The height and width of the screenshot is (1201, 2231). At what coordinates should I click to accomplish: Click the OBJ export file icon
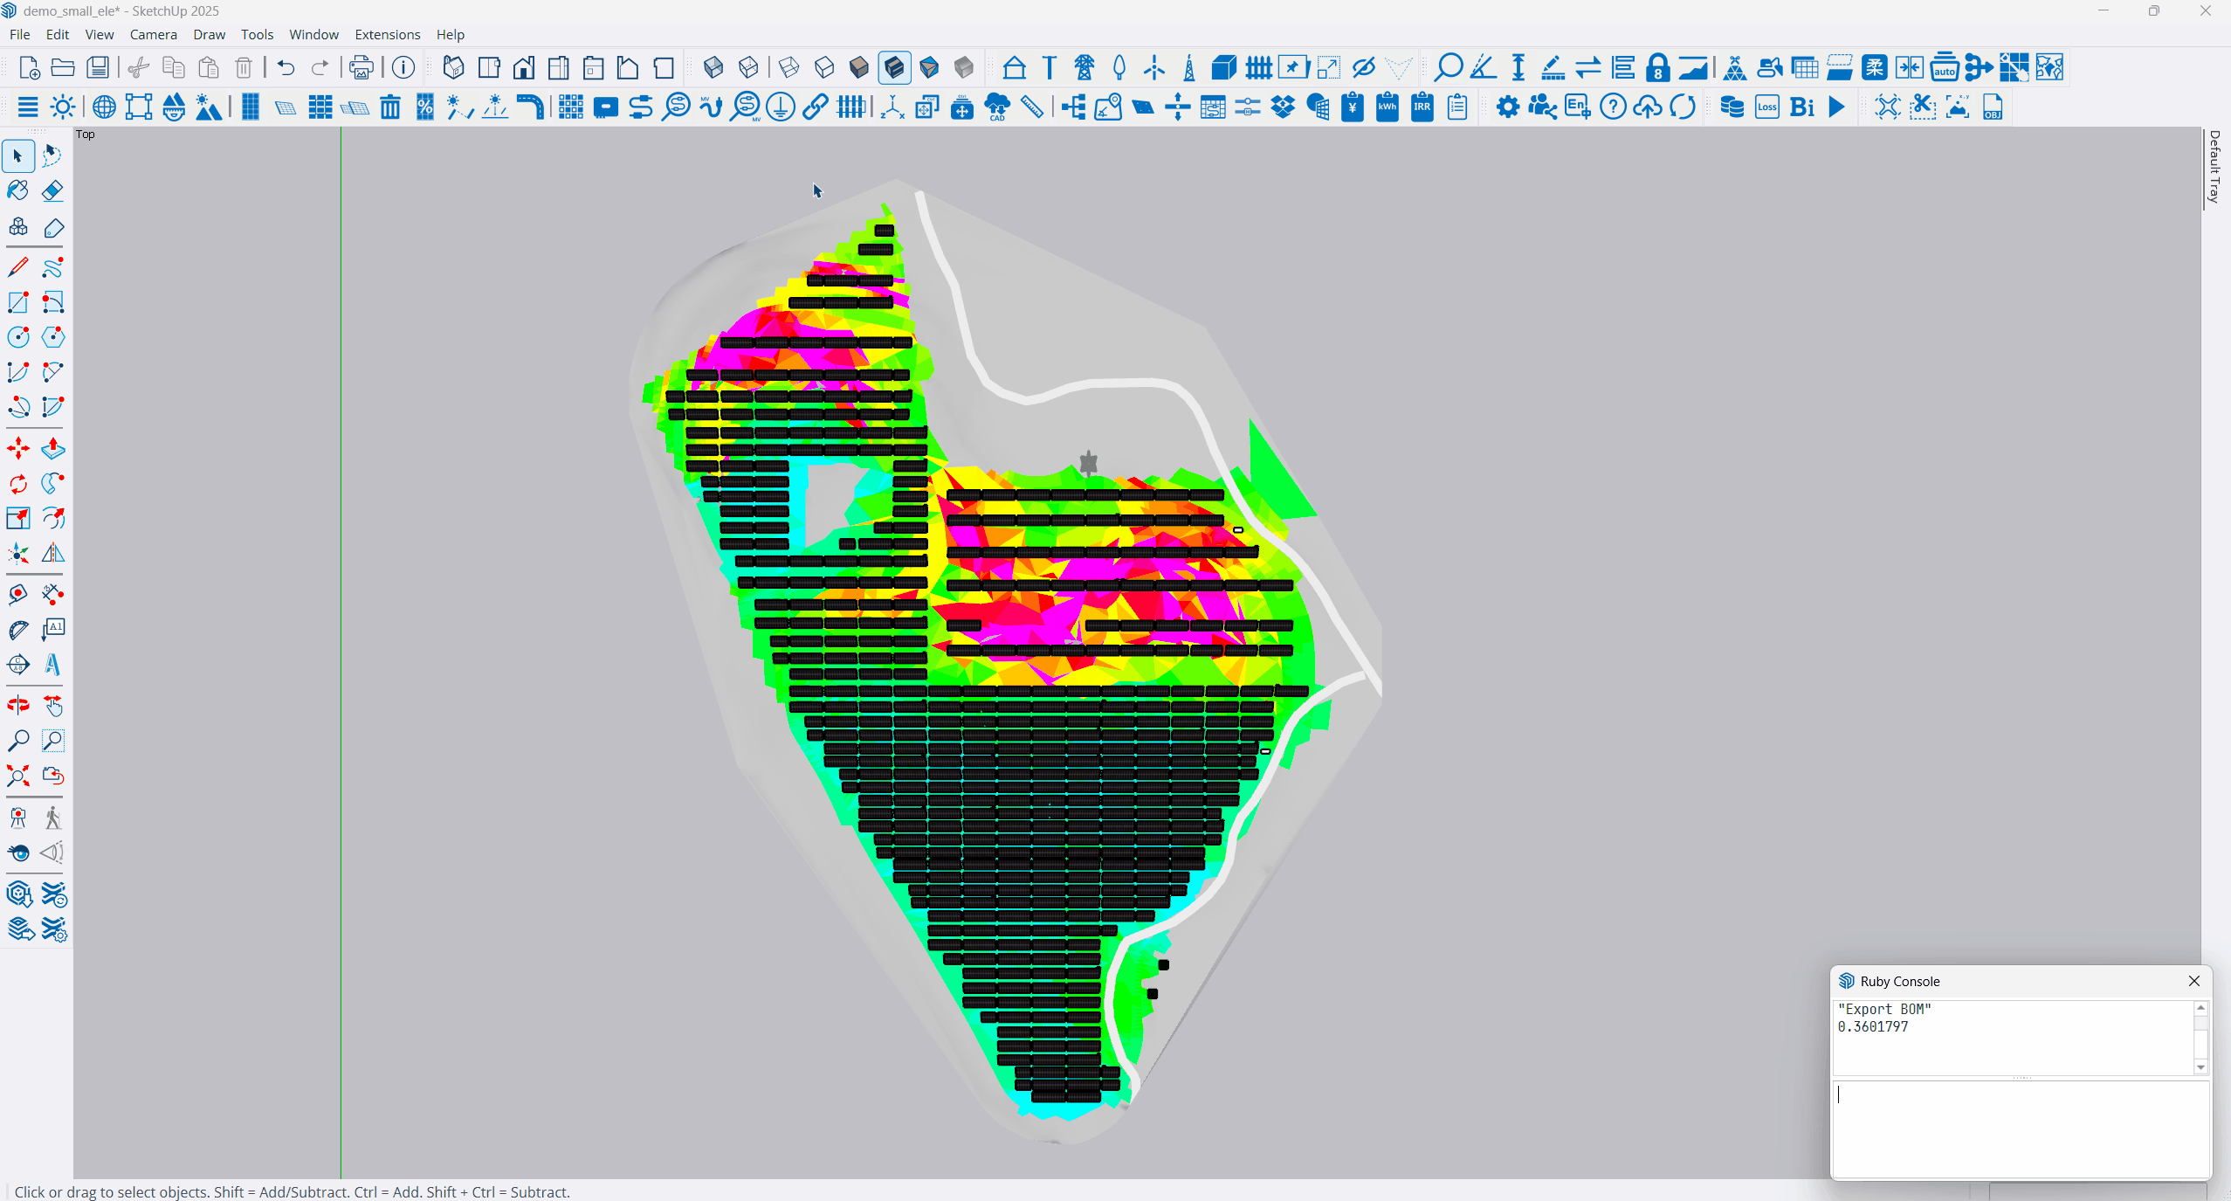coord(1992,107)
